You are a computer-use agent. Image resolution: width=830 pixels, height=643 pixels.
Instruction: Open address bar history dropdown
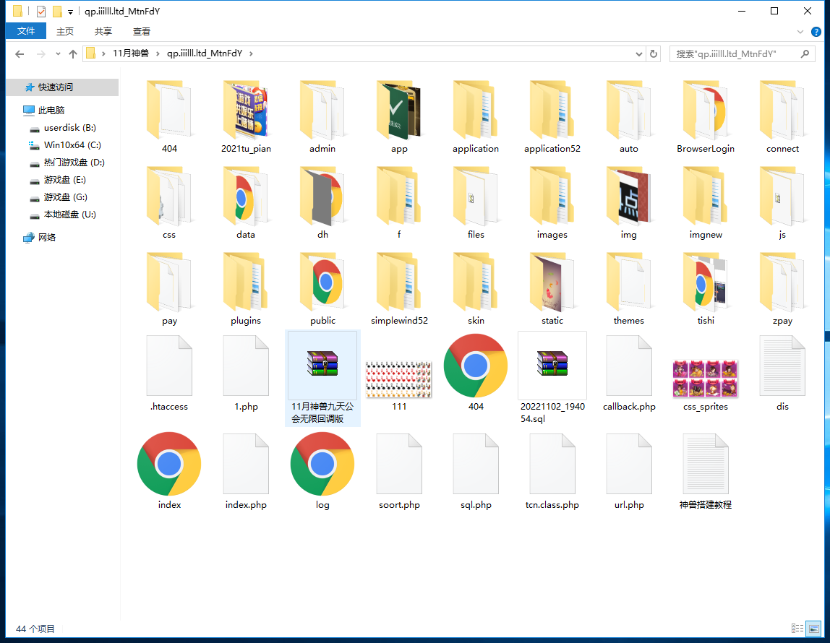[x=638, y=54]
